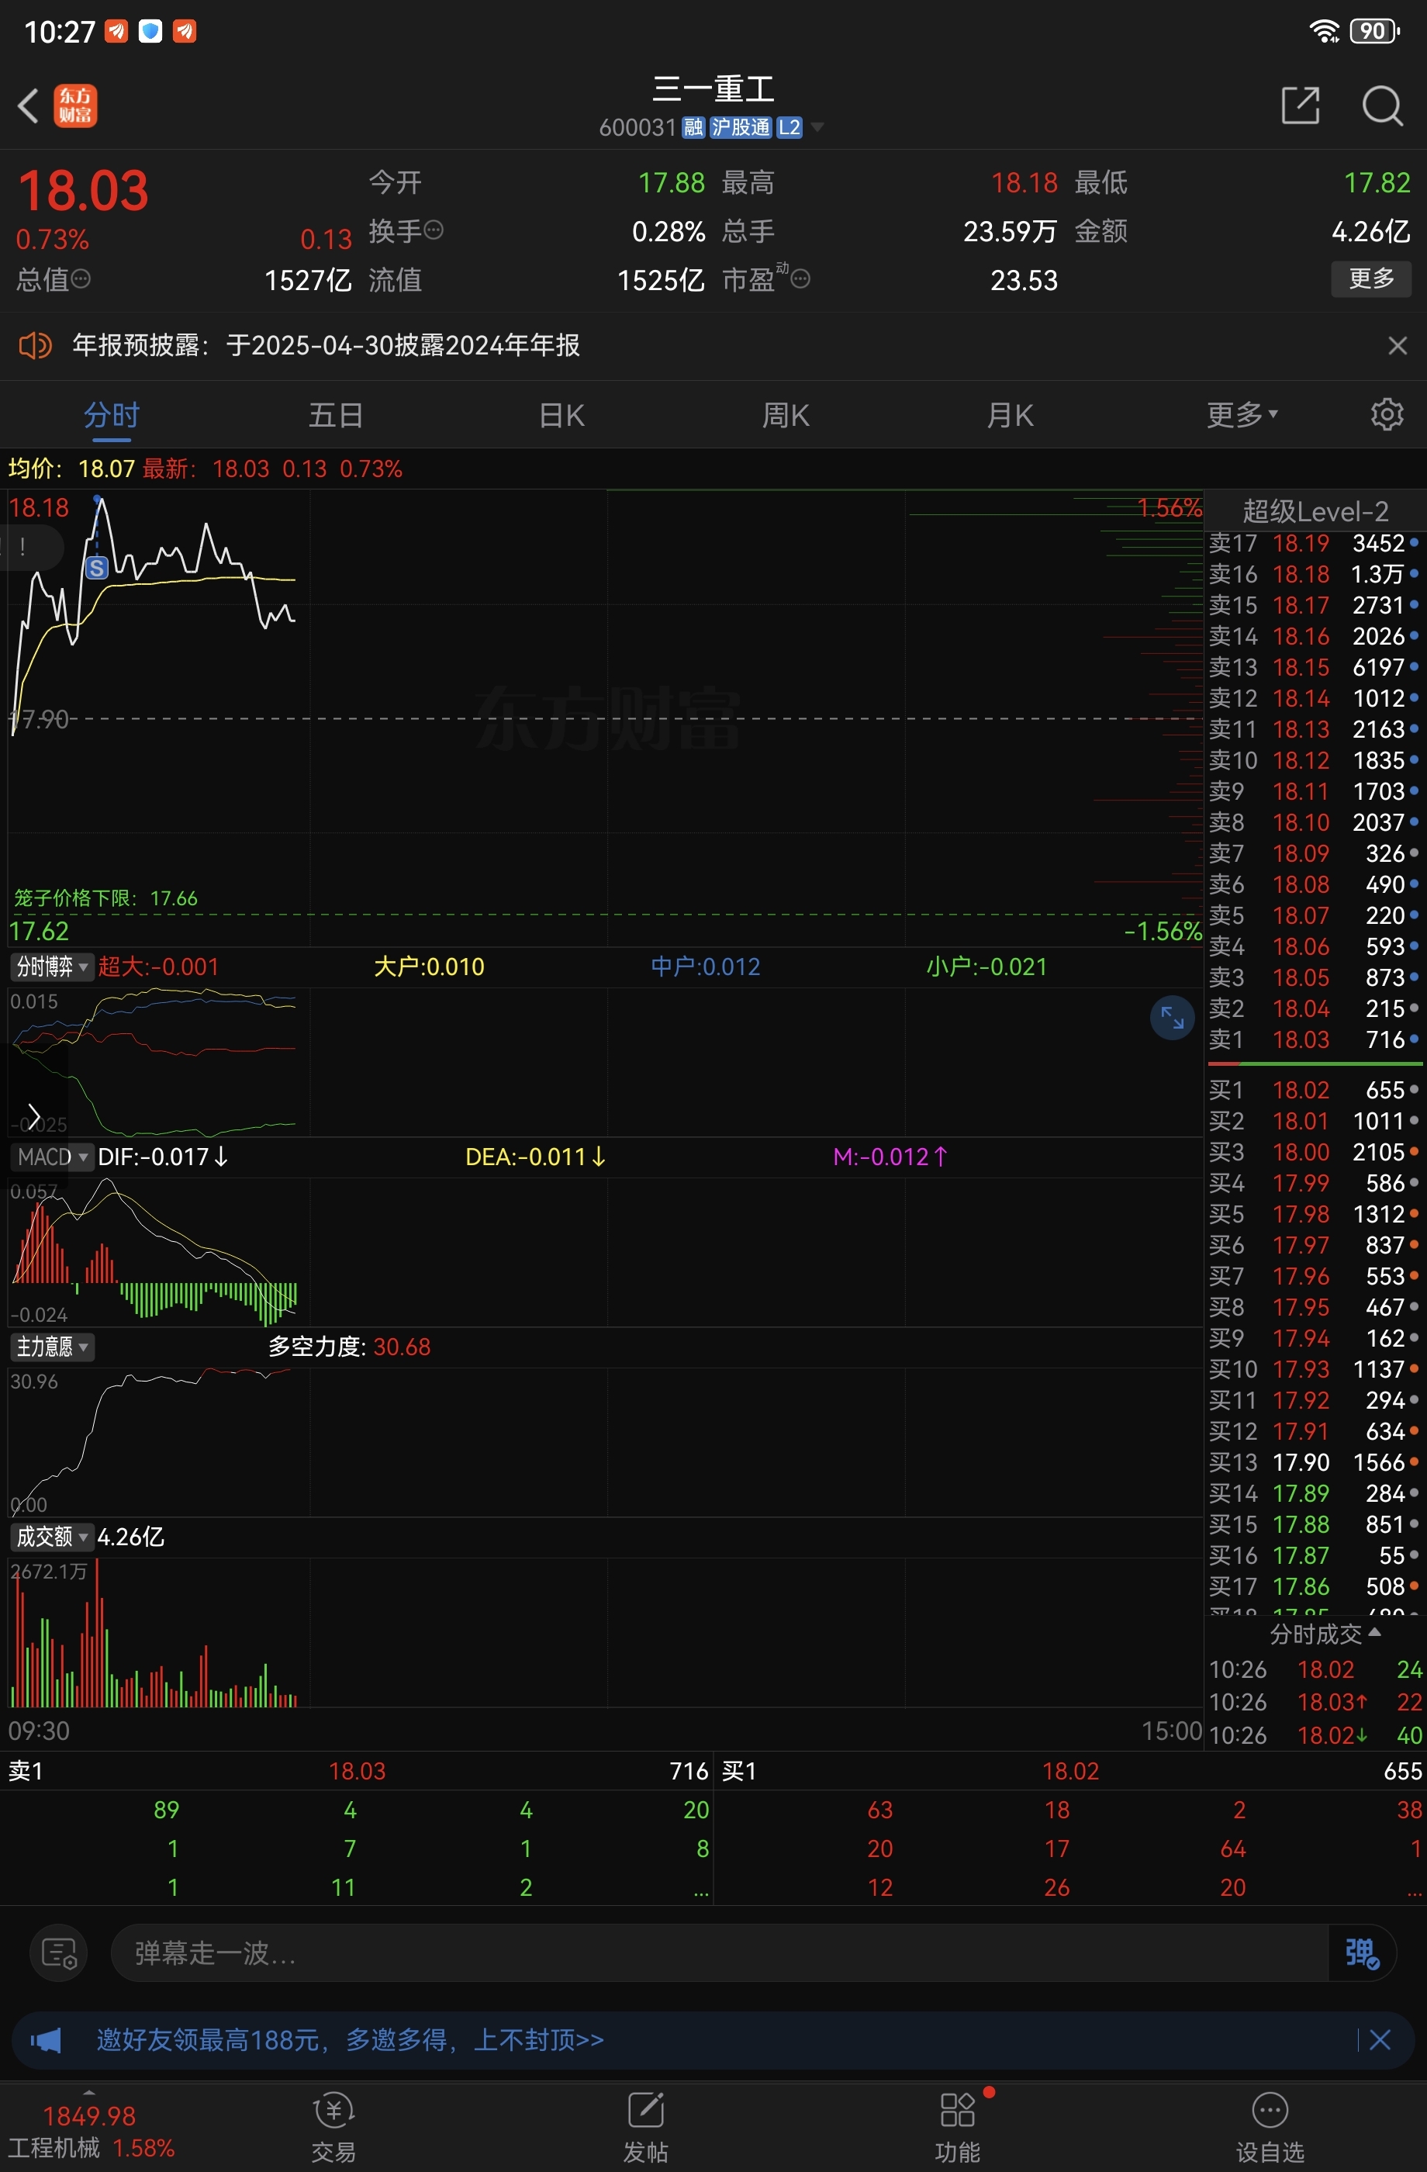Screen dimensions: 1427x2172
Task: Tap the 笼子价格下限 17.66 label
Action: point(105,898)
